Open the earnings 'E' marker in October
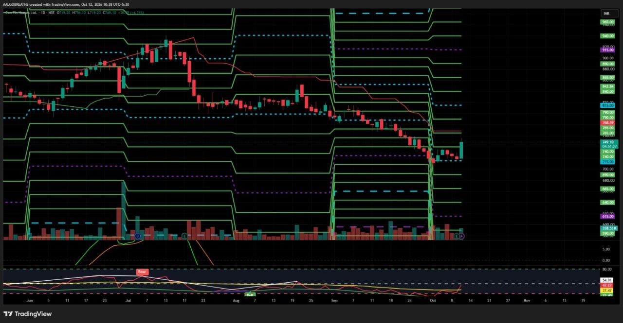 tap(457, 236)
